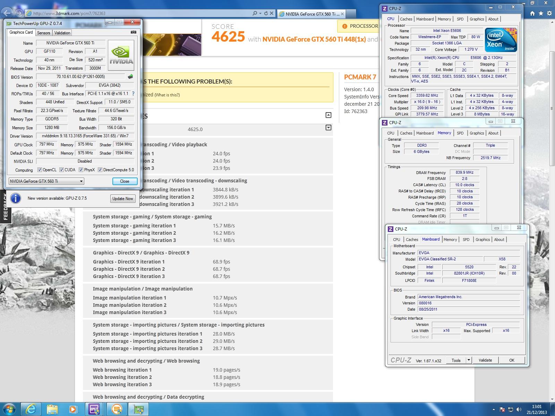Open About tab in bottom CPU-Z window
Screen dimensions: 555x416
(x=499, y=240)
